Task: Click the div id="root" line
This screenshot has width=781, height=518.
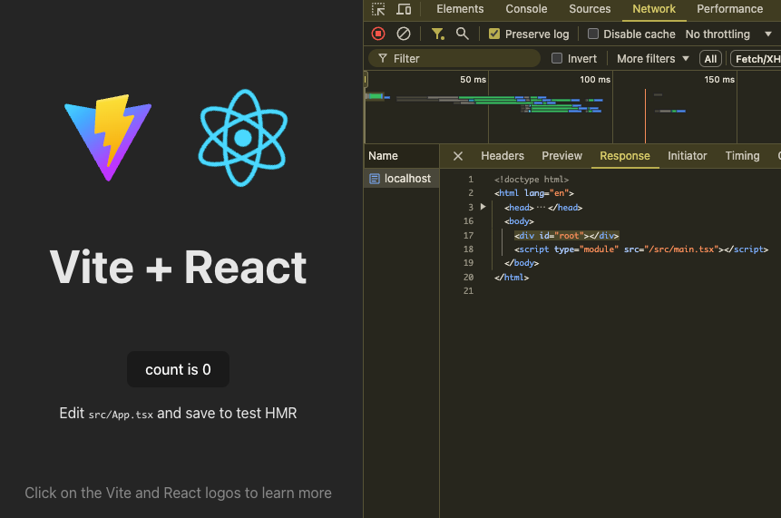Action: click(x=566, y=236)
